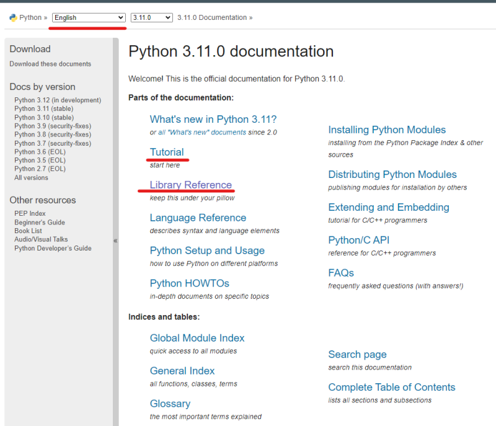View the FAQs page
Image resolution: width=496 pixels, height=426 pixels.
[341, 273]
